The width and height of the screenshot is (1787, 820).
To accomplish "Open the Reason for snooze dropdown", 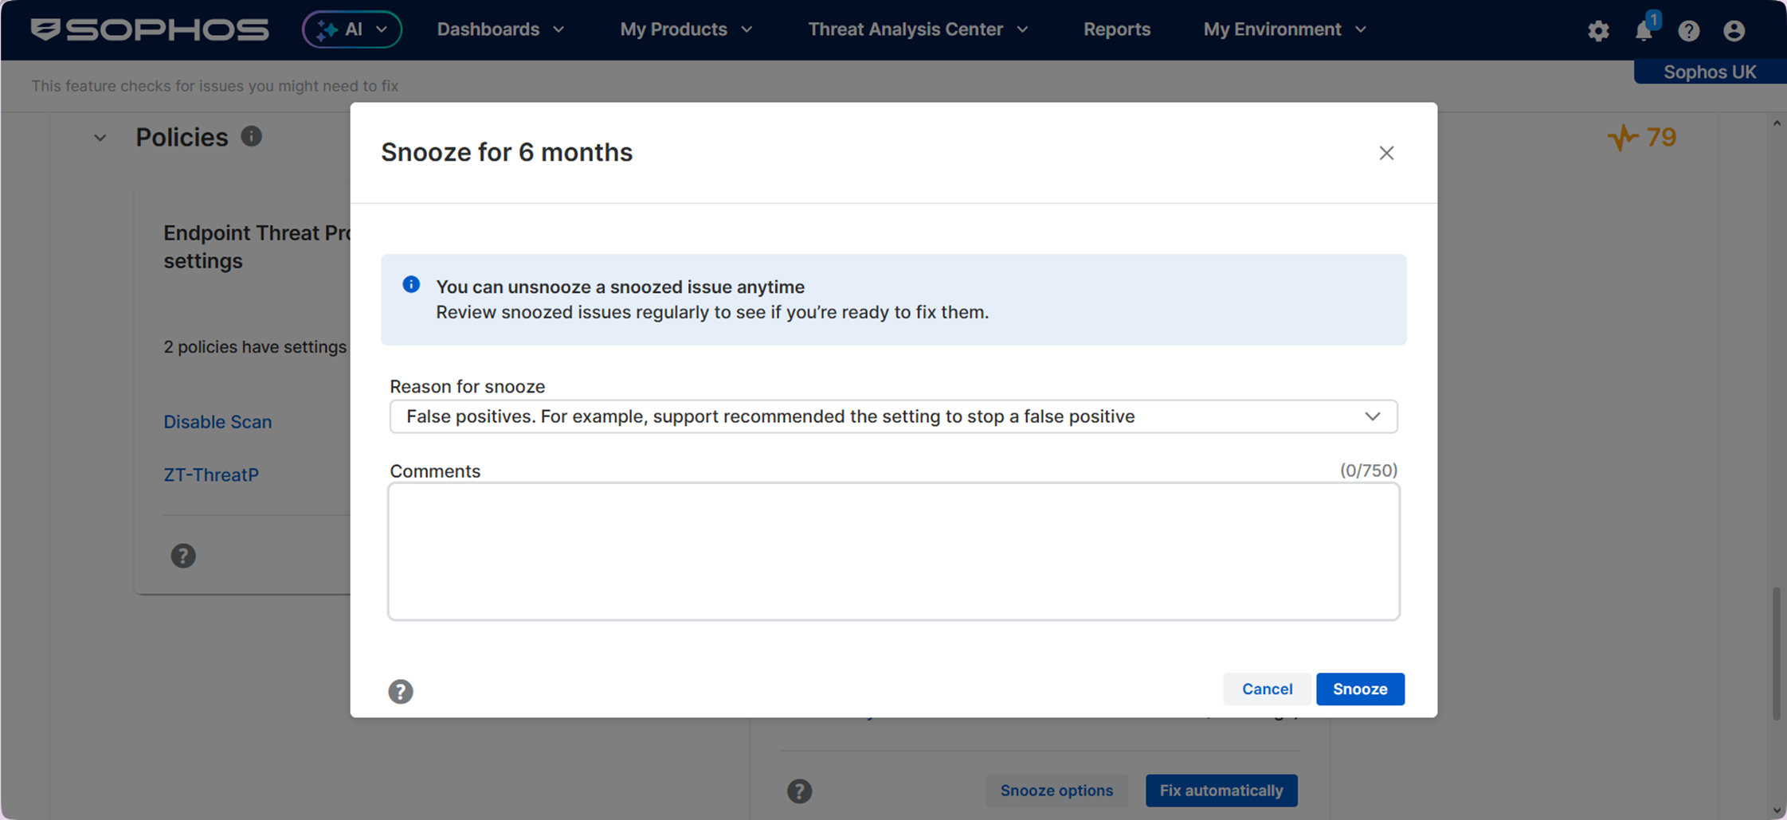I will pyautogui.click(x=893, y=416).
